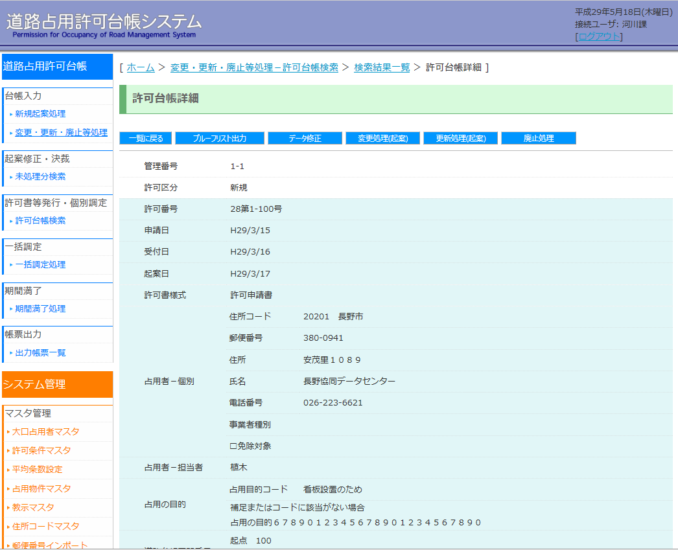The height and width of the screenshot is (550, 678).
Task: Click the date 平成29年5月18日(木曜日)
Action: click(624, 12)
